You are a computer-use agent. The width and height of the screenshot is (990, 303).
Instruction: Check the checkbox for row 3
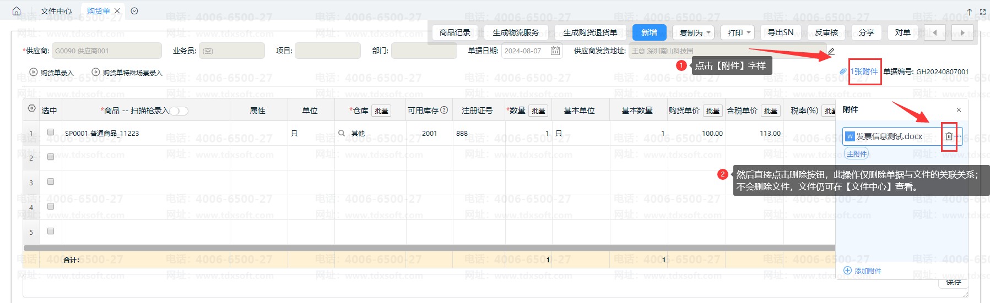[x=51, y=181]
